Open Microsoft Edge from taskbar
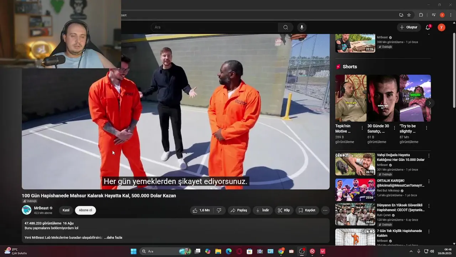456x257 pixels. click(x=229, y=251)
